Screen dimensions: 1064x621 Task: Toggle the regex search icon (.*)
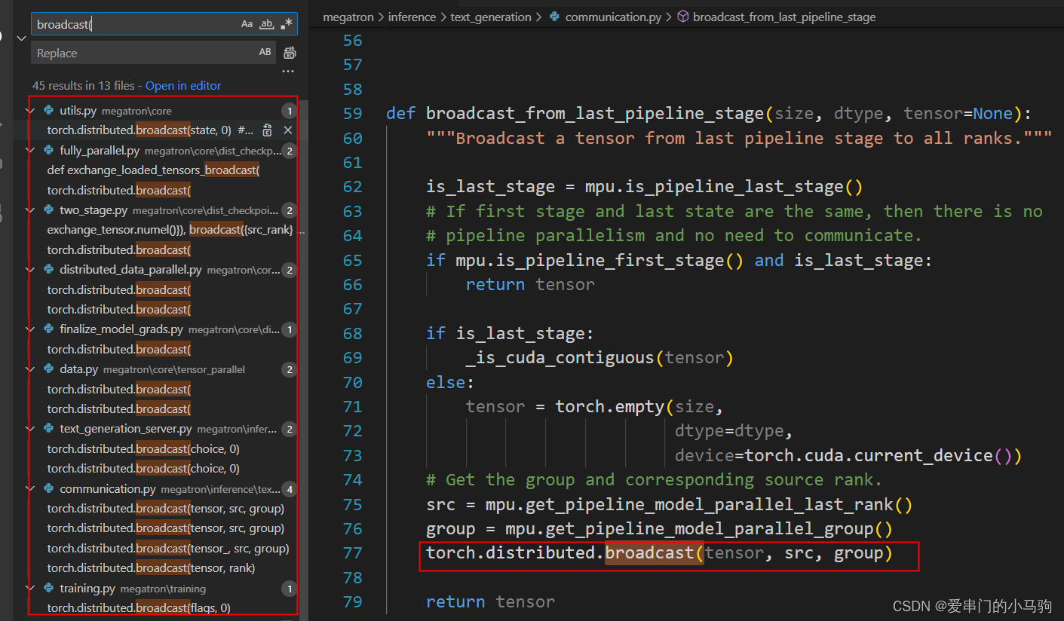285,23
